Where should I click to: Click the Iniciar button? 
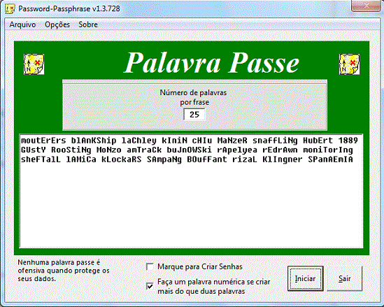click(x=305, y=278)
